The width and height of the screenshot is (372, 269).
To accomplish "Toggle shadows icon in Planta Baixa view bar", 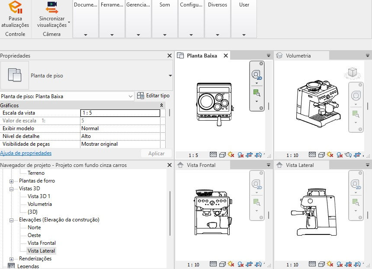I will pos(241,155).
